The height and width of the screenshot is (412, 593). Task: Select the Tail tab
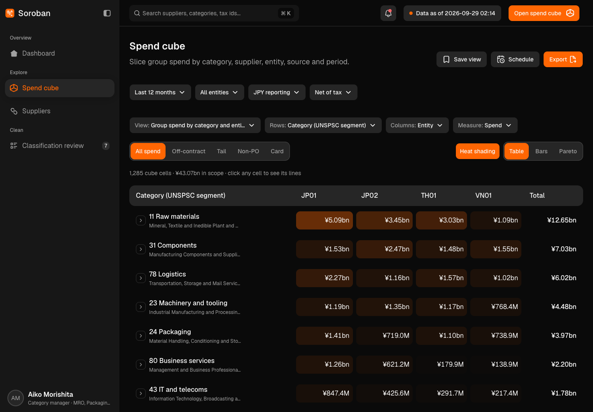(x=222, y=151)
